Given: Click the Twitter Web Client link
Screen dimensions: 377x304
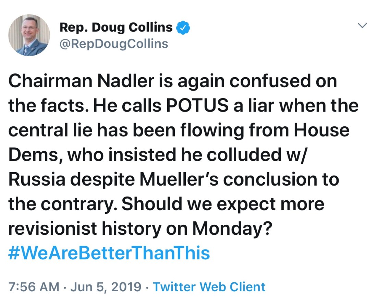Looking at the screenshot, I should tap(209, 287).
